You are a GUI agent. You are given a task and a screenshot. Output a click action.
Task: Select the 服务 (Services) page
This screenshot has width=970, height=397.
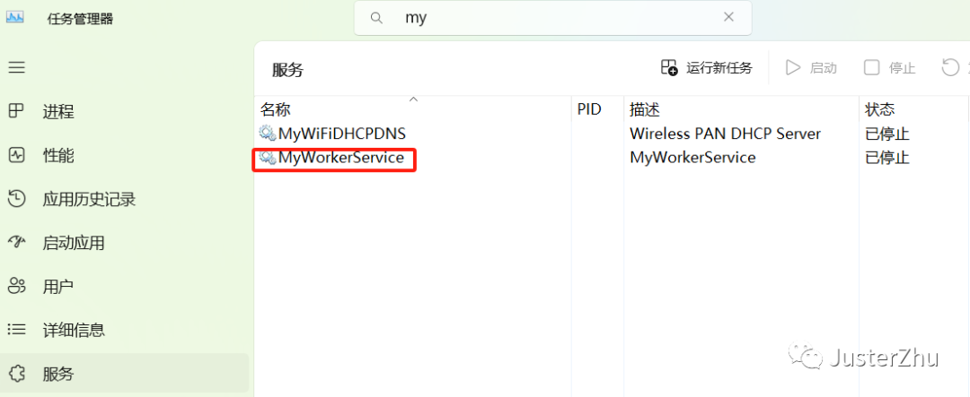(x=124, y=374)
